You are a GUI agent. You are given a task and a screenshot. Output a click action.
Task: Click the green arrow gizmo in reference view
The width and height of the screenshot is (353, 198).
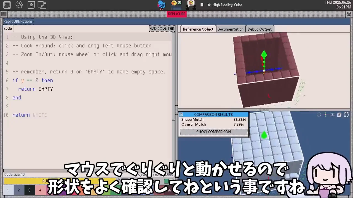click(x=264, y=54)
